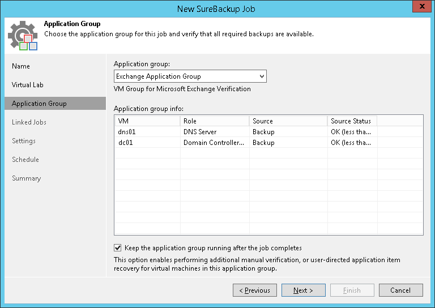This screenshot has height=308, width=435.
Task: Close the New SureBackup Job dialog
Action: pos(421,7)
